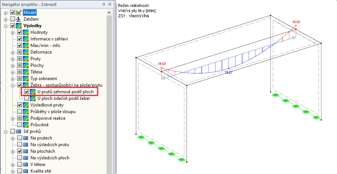This screenshot has width=337, height=174.
Task: Click the Vnitřní síly M-y header text
Action: tap(137, 11)
